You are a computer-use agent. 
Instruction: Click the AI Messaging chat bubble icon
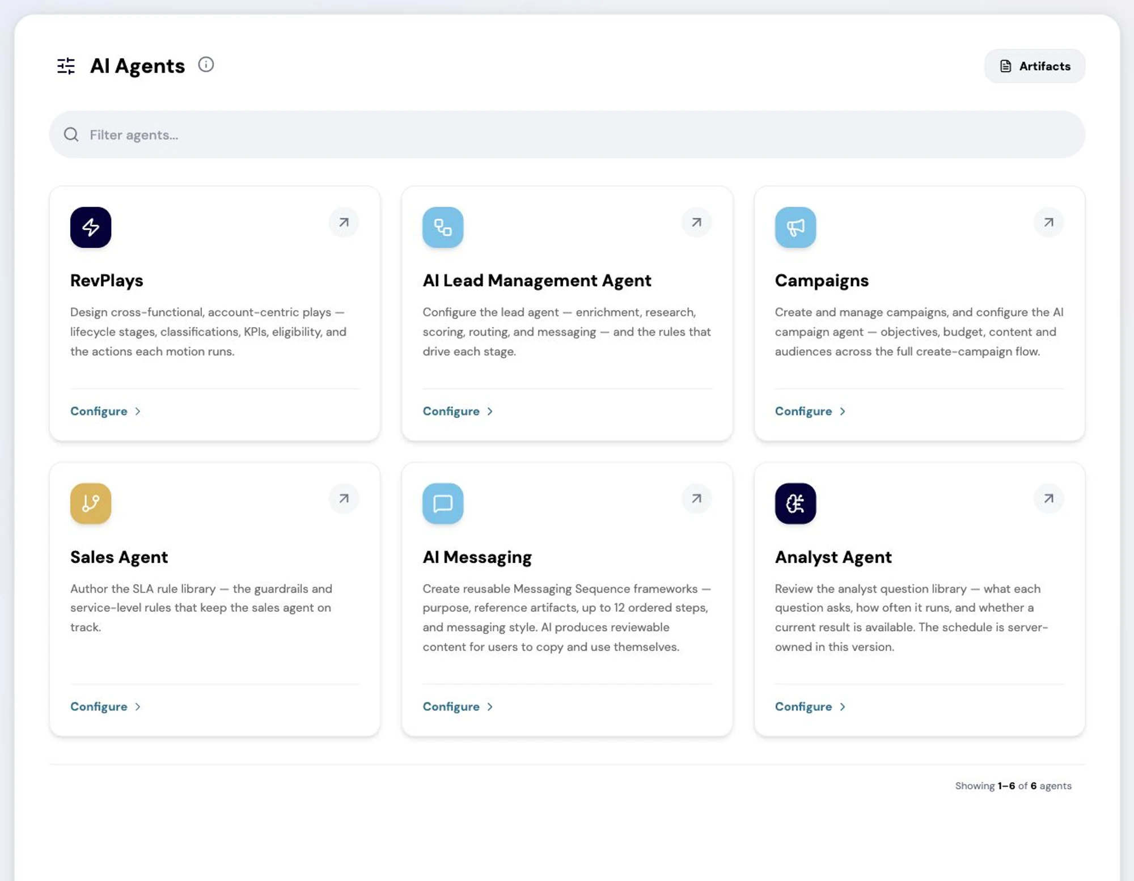(443, 503)
